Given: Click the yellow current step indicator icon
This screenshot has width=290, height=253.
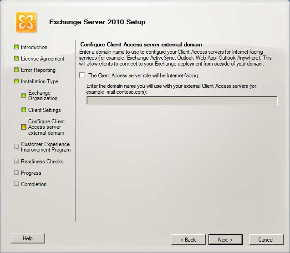Looking at the screenshot, I should [24, 127].
